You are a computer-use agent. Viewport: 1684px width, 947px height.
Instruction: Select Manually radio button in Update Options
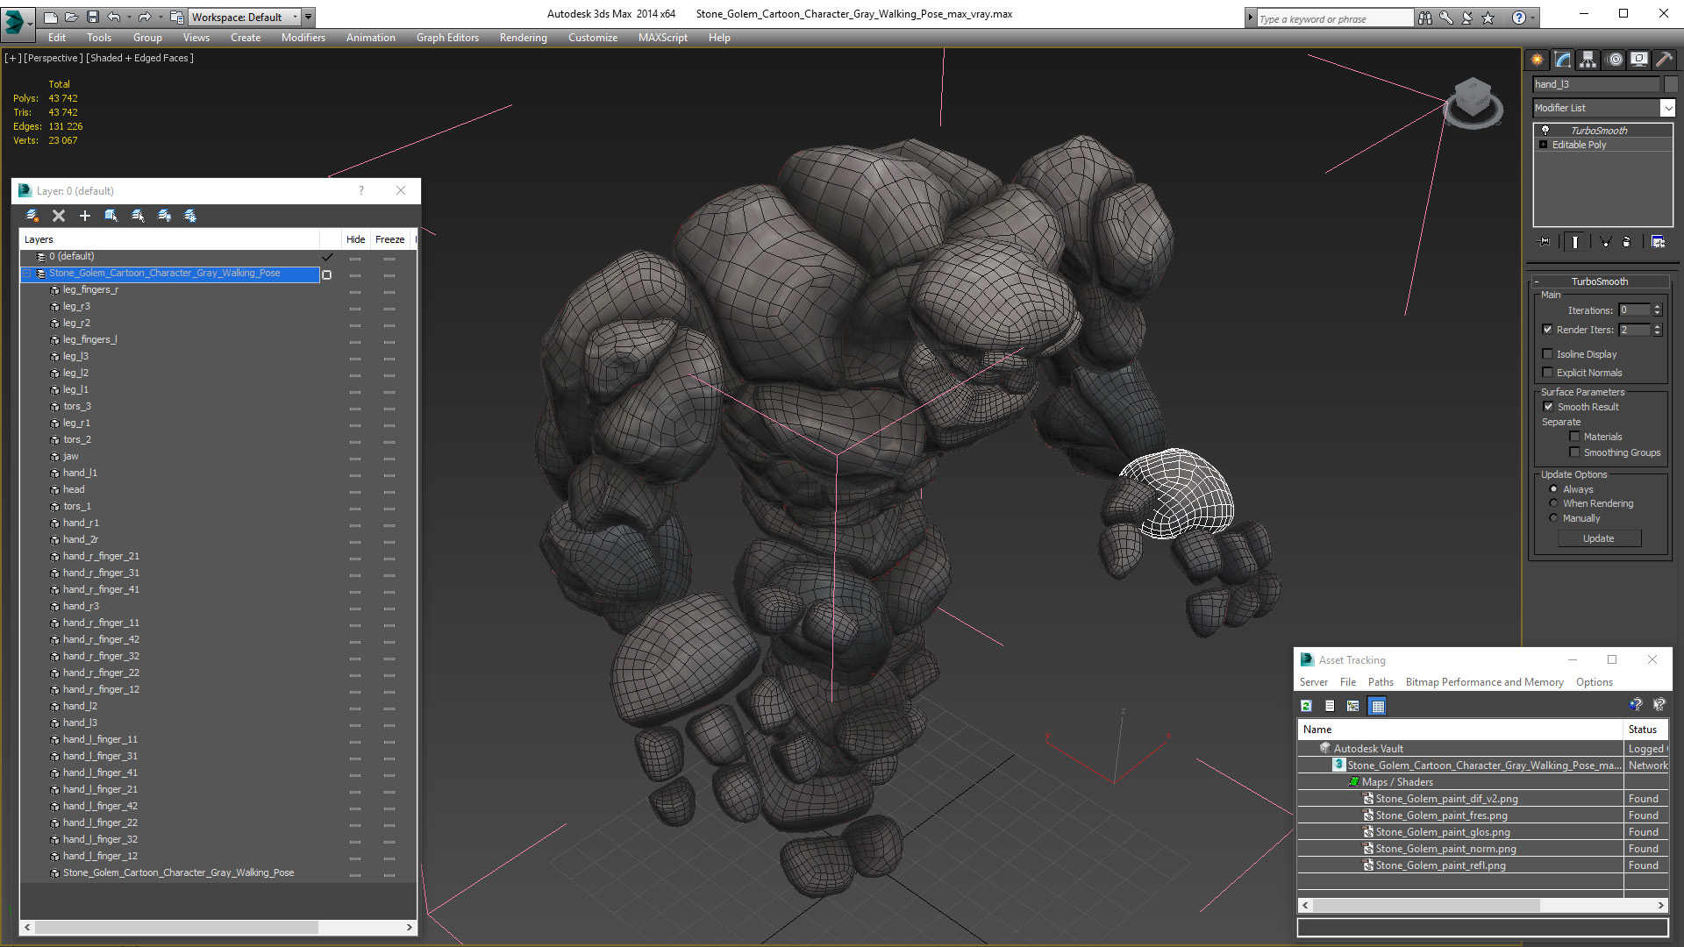(x=1553, y=518)
